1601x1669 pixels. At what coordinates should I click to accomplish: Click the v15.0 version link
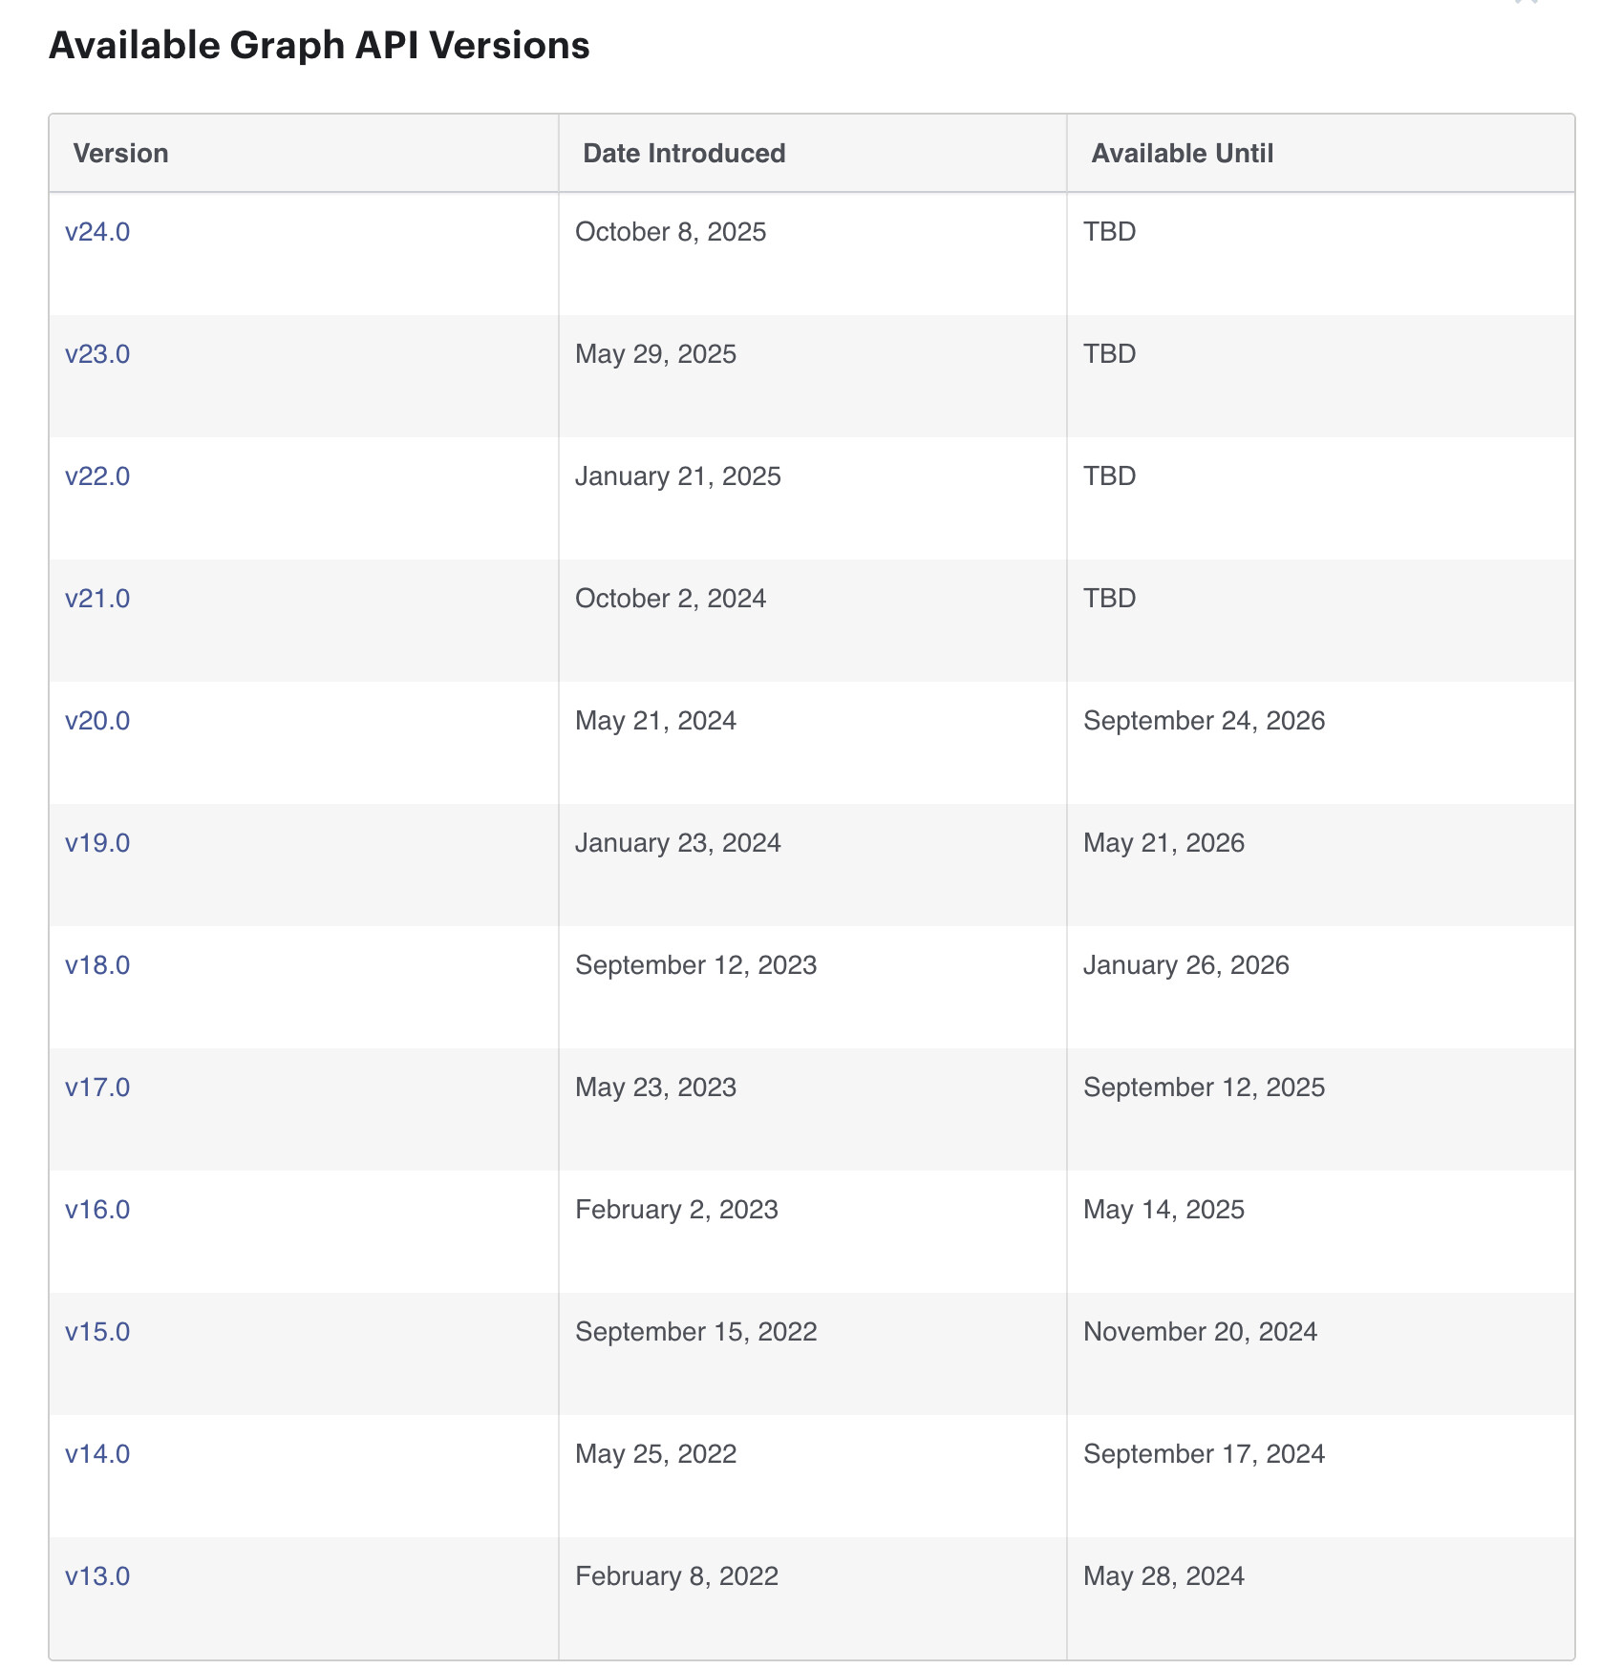pos(97,1332)
